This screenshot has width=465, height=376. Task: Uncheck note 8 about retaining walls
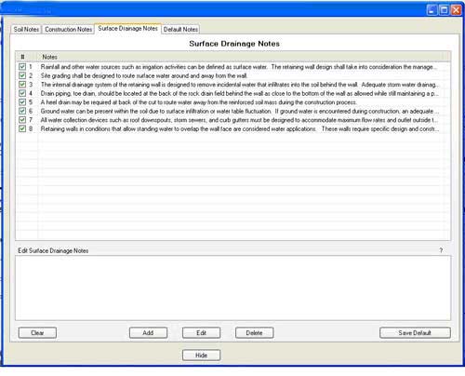point(22,128)
